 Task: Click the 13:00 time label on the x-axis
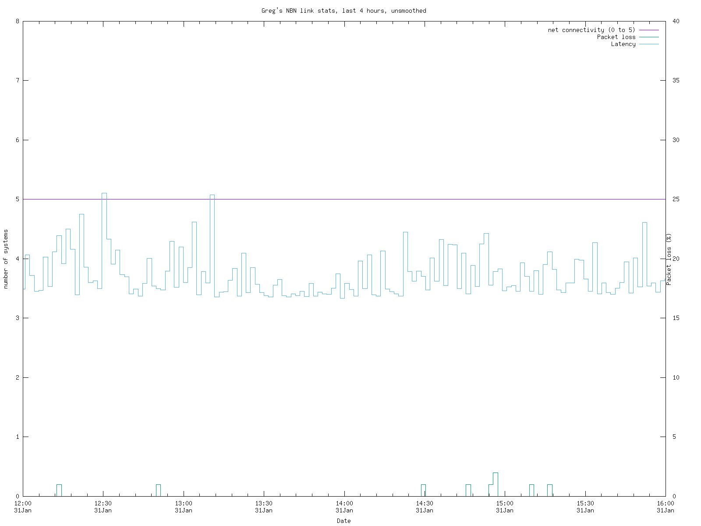184,504
